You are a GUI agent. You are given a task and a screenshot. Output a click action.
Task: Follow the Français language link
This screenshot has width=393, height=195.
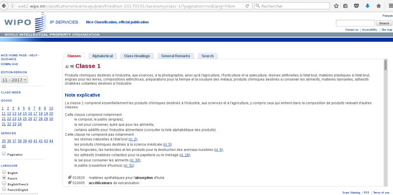tap(387, 16)
